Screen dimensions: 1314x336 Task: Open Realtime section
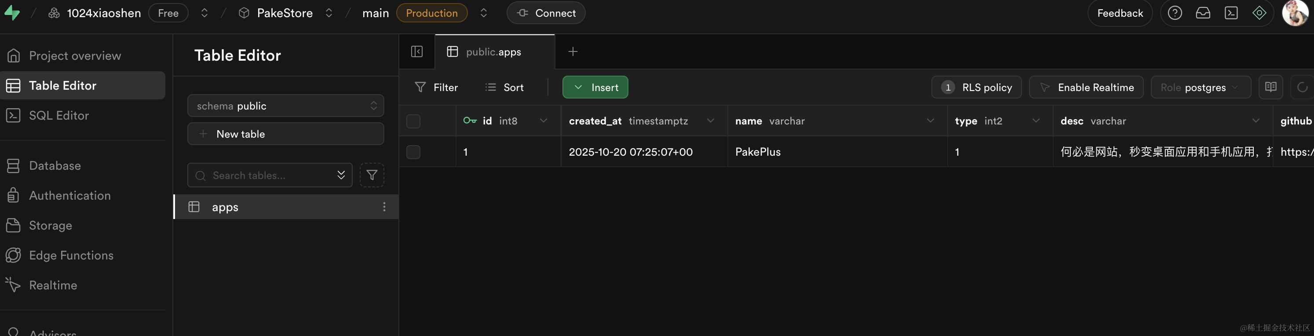83,285
